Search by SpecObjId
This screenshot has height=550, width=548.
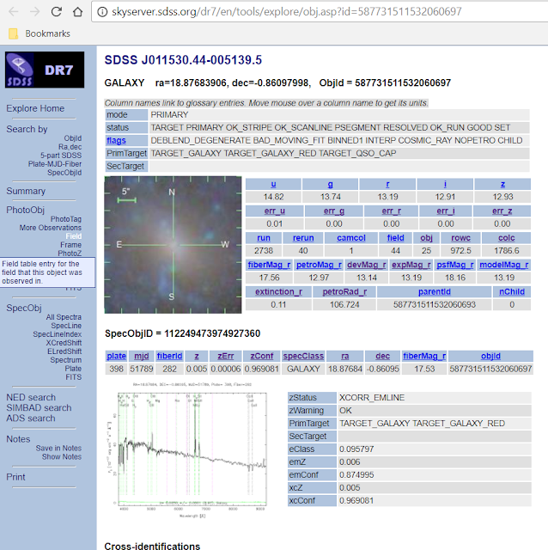(x=64, y=173)
